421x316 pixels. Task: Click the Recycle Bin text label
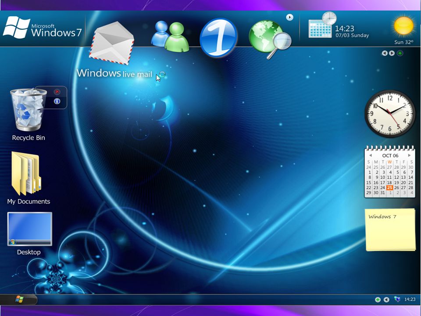click(29, 138)
